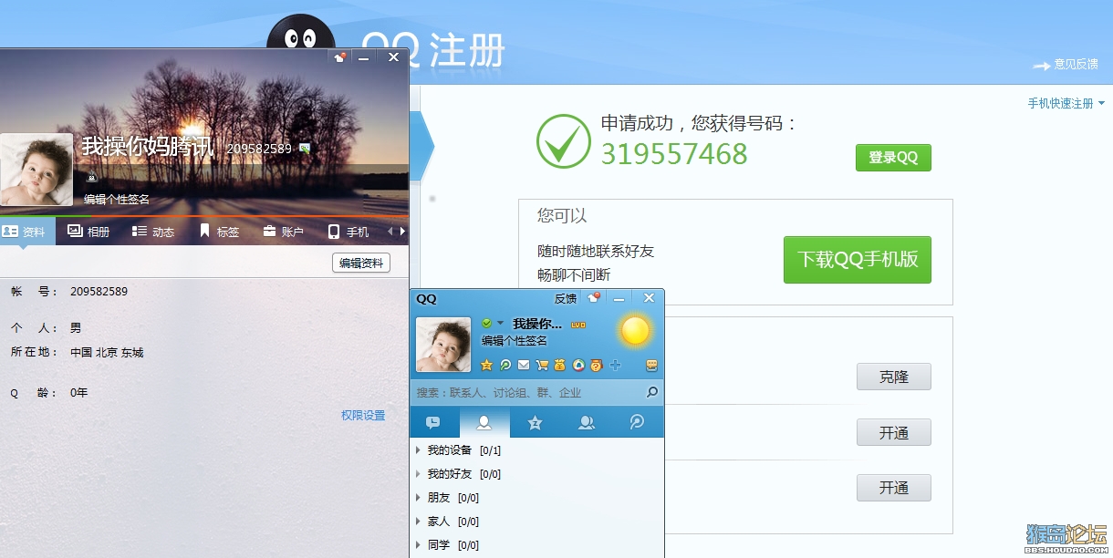Viewport: 1113px width, 558px height.
Task: Click the baby avatar in the profile window
Action: 36,170
